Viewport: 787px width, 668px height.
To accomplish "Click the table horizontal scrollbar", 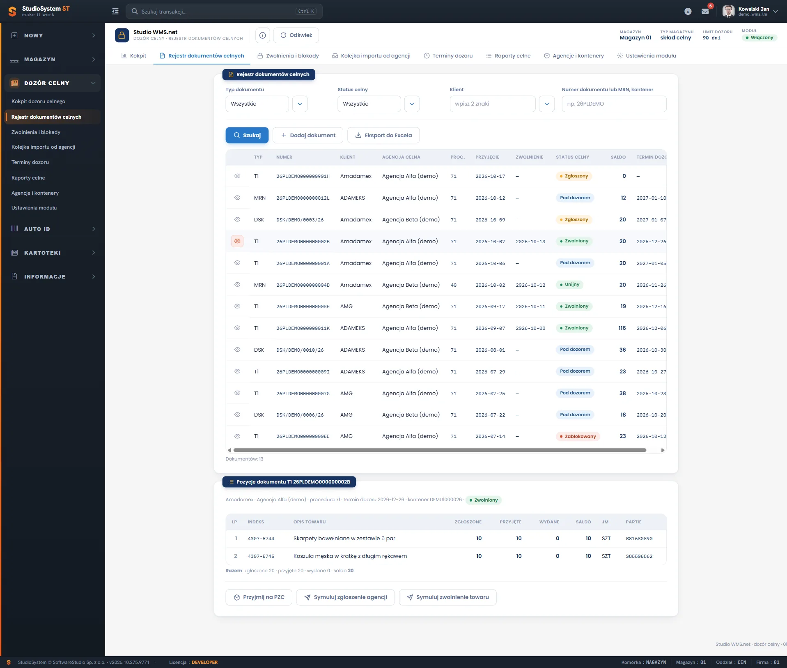I will (440, 450).
